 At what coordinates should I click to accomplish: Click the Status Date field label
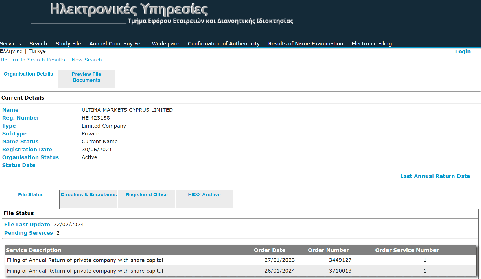(19, 165)
